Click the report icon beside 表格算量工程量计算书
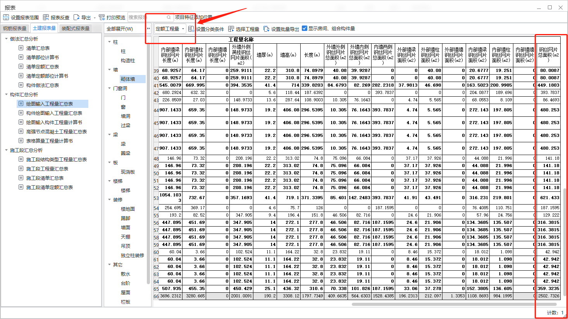The height and width of the screenshot is (319, 568). pyautogui.click(x=21, y=141)
